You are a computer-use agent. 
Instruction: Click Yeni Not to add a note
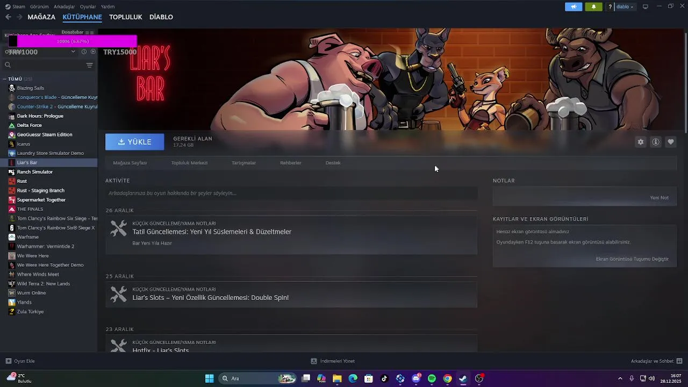tap(660, 198)
